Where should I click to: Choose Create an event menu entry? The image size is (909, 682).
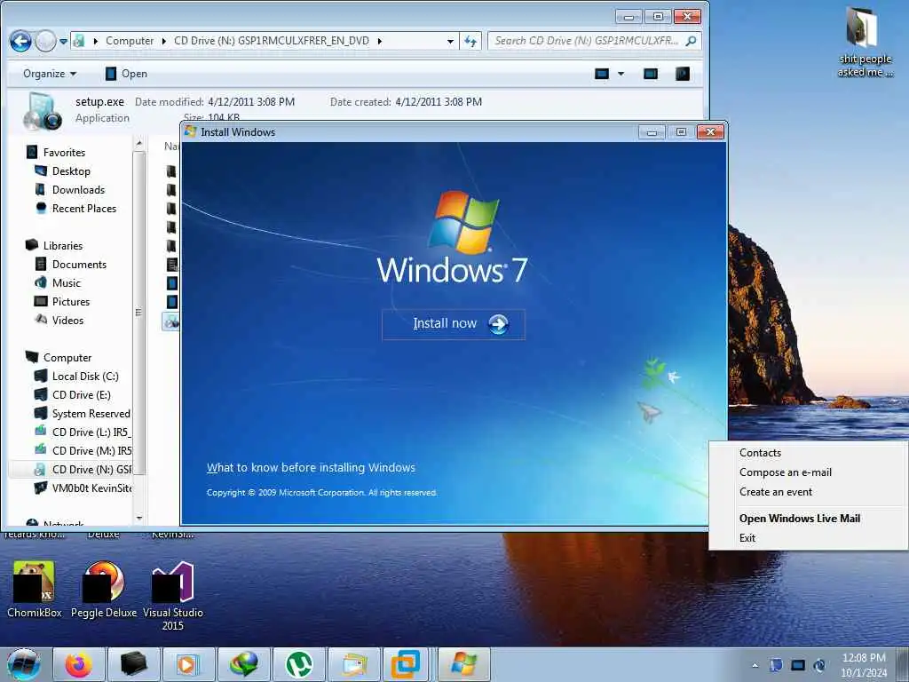(x=776, y=492)
